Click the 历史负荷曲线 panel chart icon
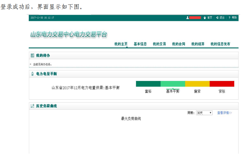Image resolution: width=247 pixels, height=159 pixels. click(32, 106)
